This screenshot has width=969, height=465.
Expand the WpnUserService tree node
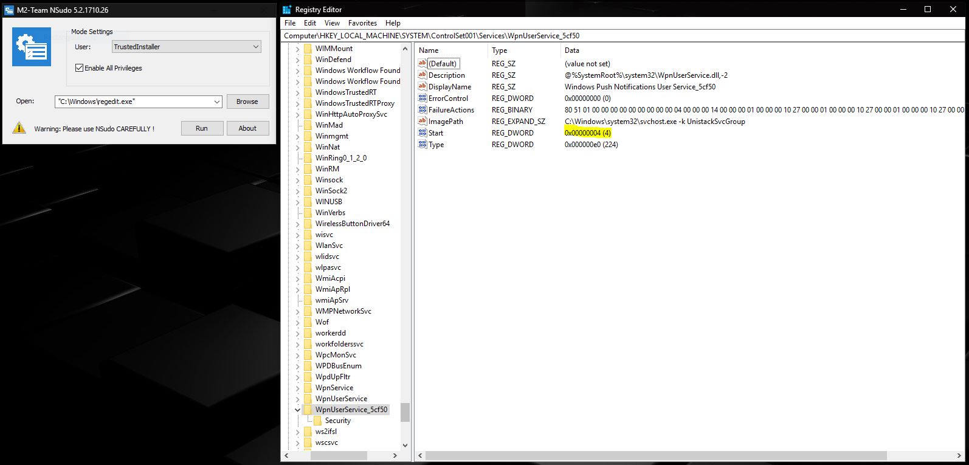(x=297, y=399)
